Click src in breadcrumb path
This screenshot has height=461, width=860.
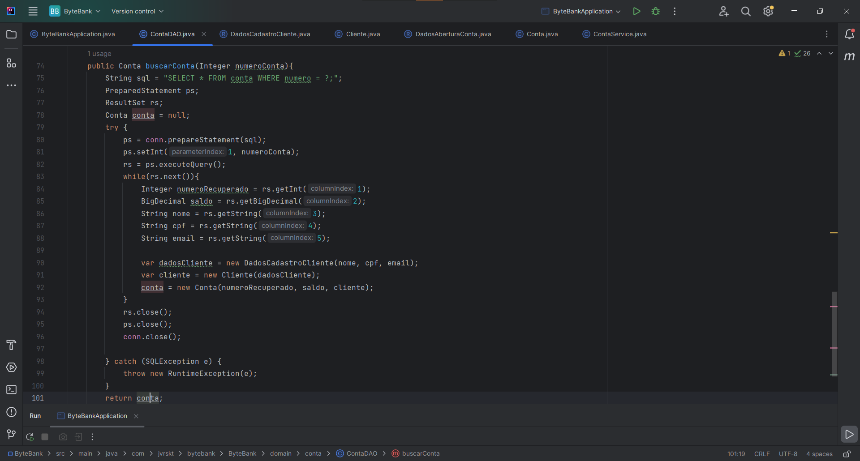pos(60,453)
